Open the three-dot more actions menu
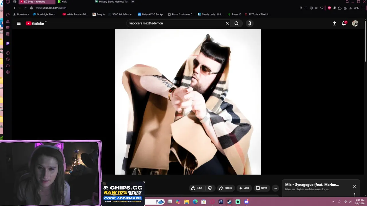The height and width of the screenshot is (206, 367). click(x=275, y=188)
